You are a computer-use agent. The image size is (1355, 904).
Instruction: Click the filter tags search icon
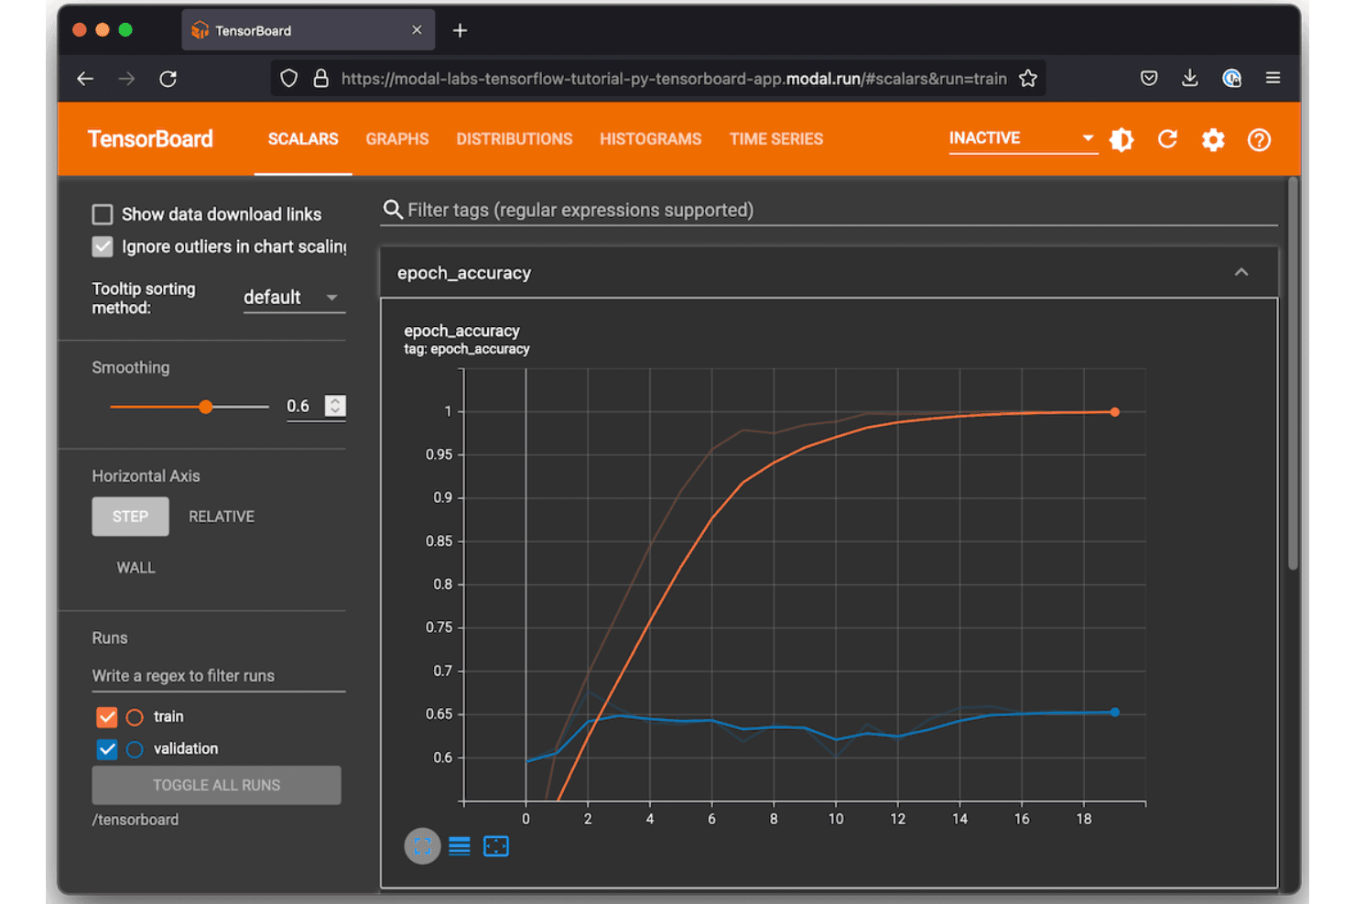click(393, 210)
